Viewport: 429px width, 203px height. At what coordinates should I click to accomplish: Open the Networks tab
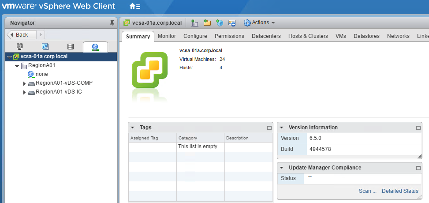(399, 36)
